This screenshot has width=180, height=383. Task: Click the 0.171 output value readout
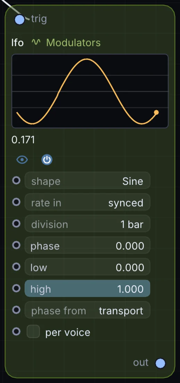[x=23, y=140]
